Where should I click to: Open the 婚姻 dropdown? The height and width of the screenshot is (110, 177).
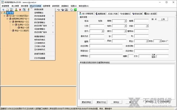(125, 21)
